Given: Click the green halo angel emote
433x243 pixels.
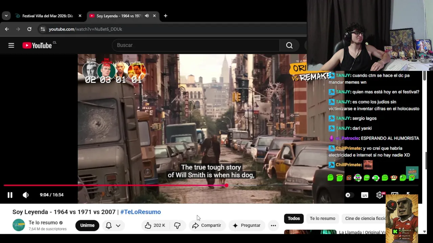Looking at the screenshot, I should coord(340,178).
